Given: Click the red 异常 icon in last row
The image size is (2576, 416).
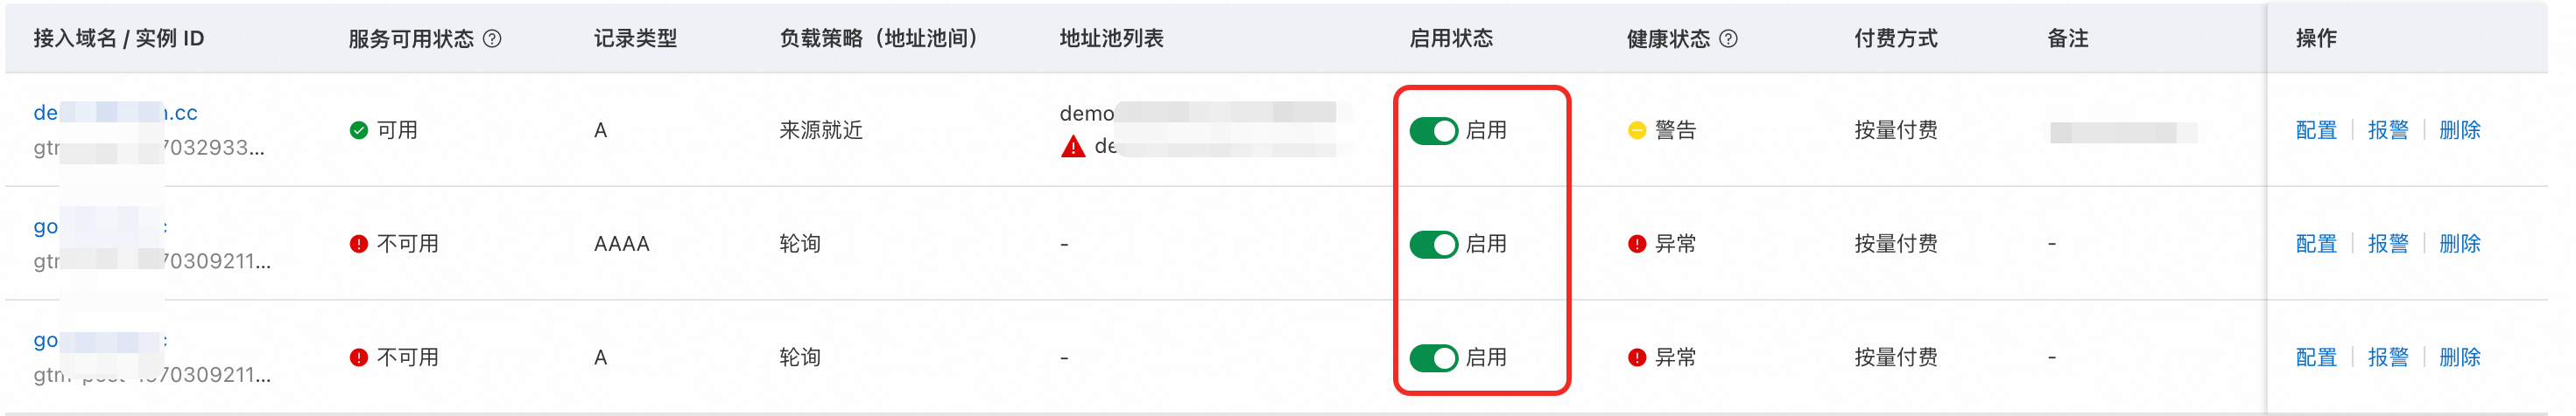Looking at the screenshot, I should pos(1637,358).
